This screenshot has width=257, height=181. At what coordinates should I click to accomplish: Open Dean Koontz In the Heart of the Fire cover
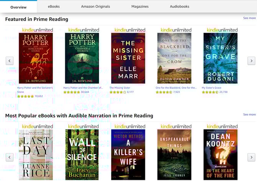pos(221,155)
